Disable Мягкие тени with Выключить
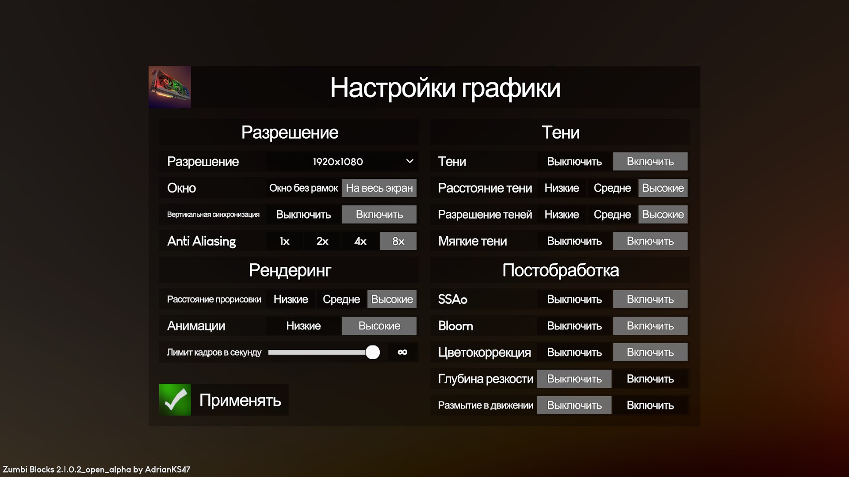Viewport: 849px width, 477px height. [x=574, y=241]
